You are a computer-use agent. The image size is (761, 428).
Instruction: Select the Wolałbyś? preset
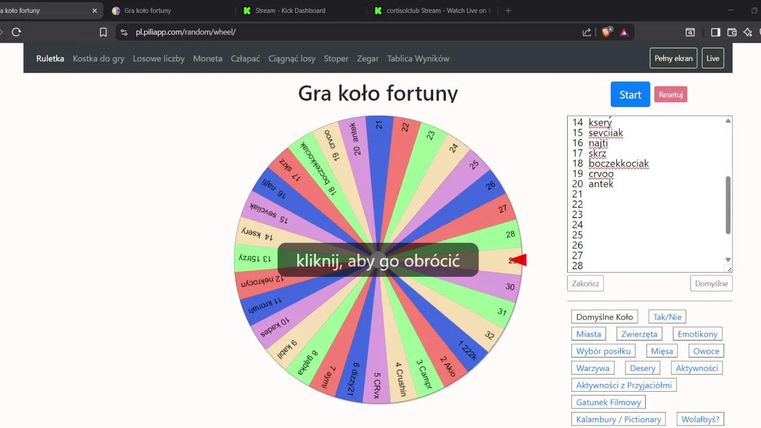(x=700, y=419)
